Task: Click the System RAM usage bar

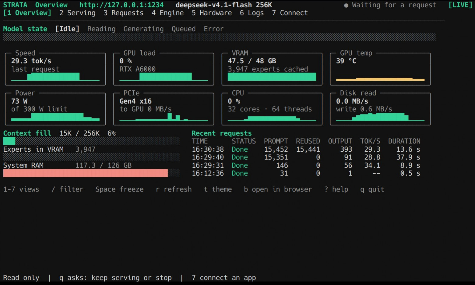Action: (91, 173)
